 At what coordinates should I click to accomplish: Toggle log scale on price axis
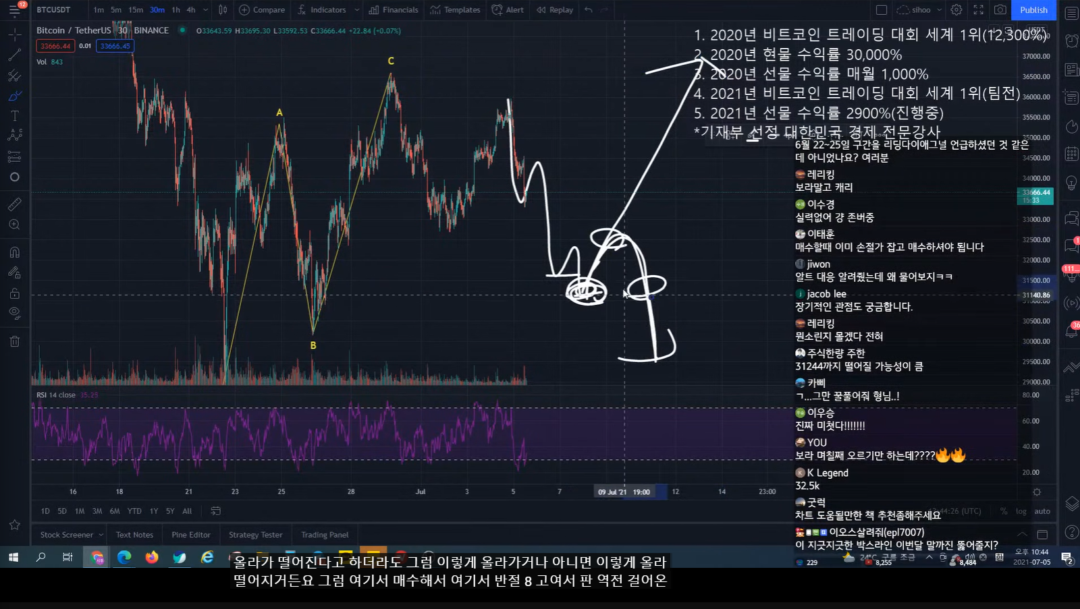coord(1021,511)
